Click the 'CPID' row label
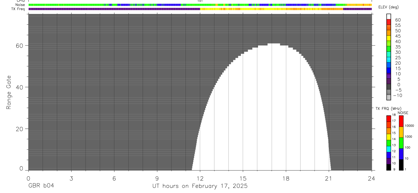Screen dimensions: 418x193 click(x=20, y=1)
